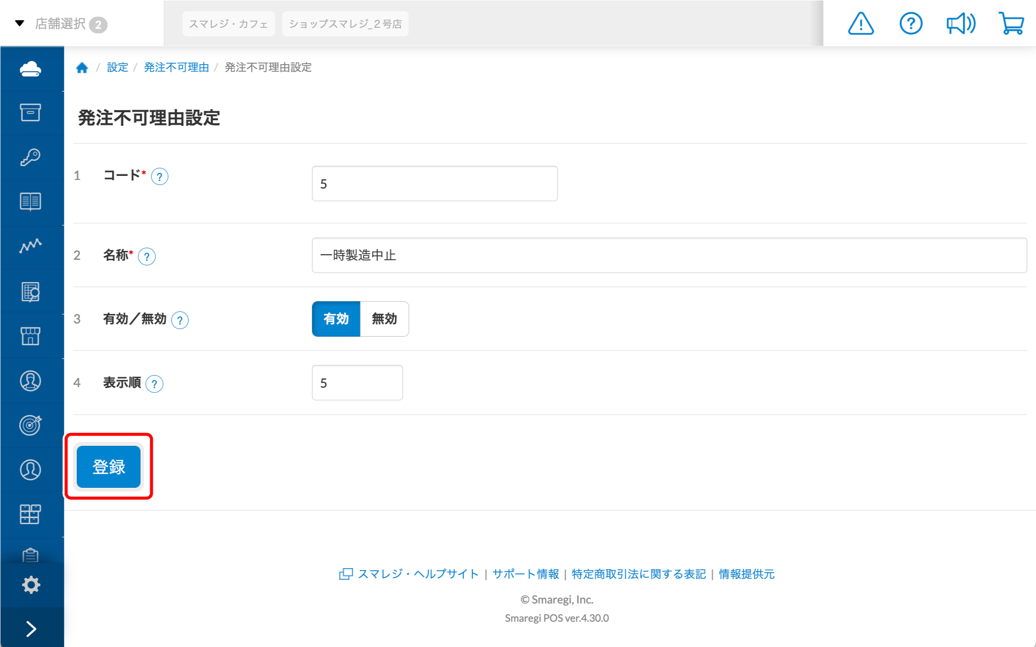Open 特定商取引法に関する表記 link
Image resolution: width=1036 pixels, height=647 pixels.
click(639, 574)
